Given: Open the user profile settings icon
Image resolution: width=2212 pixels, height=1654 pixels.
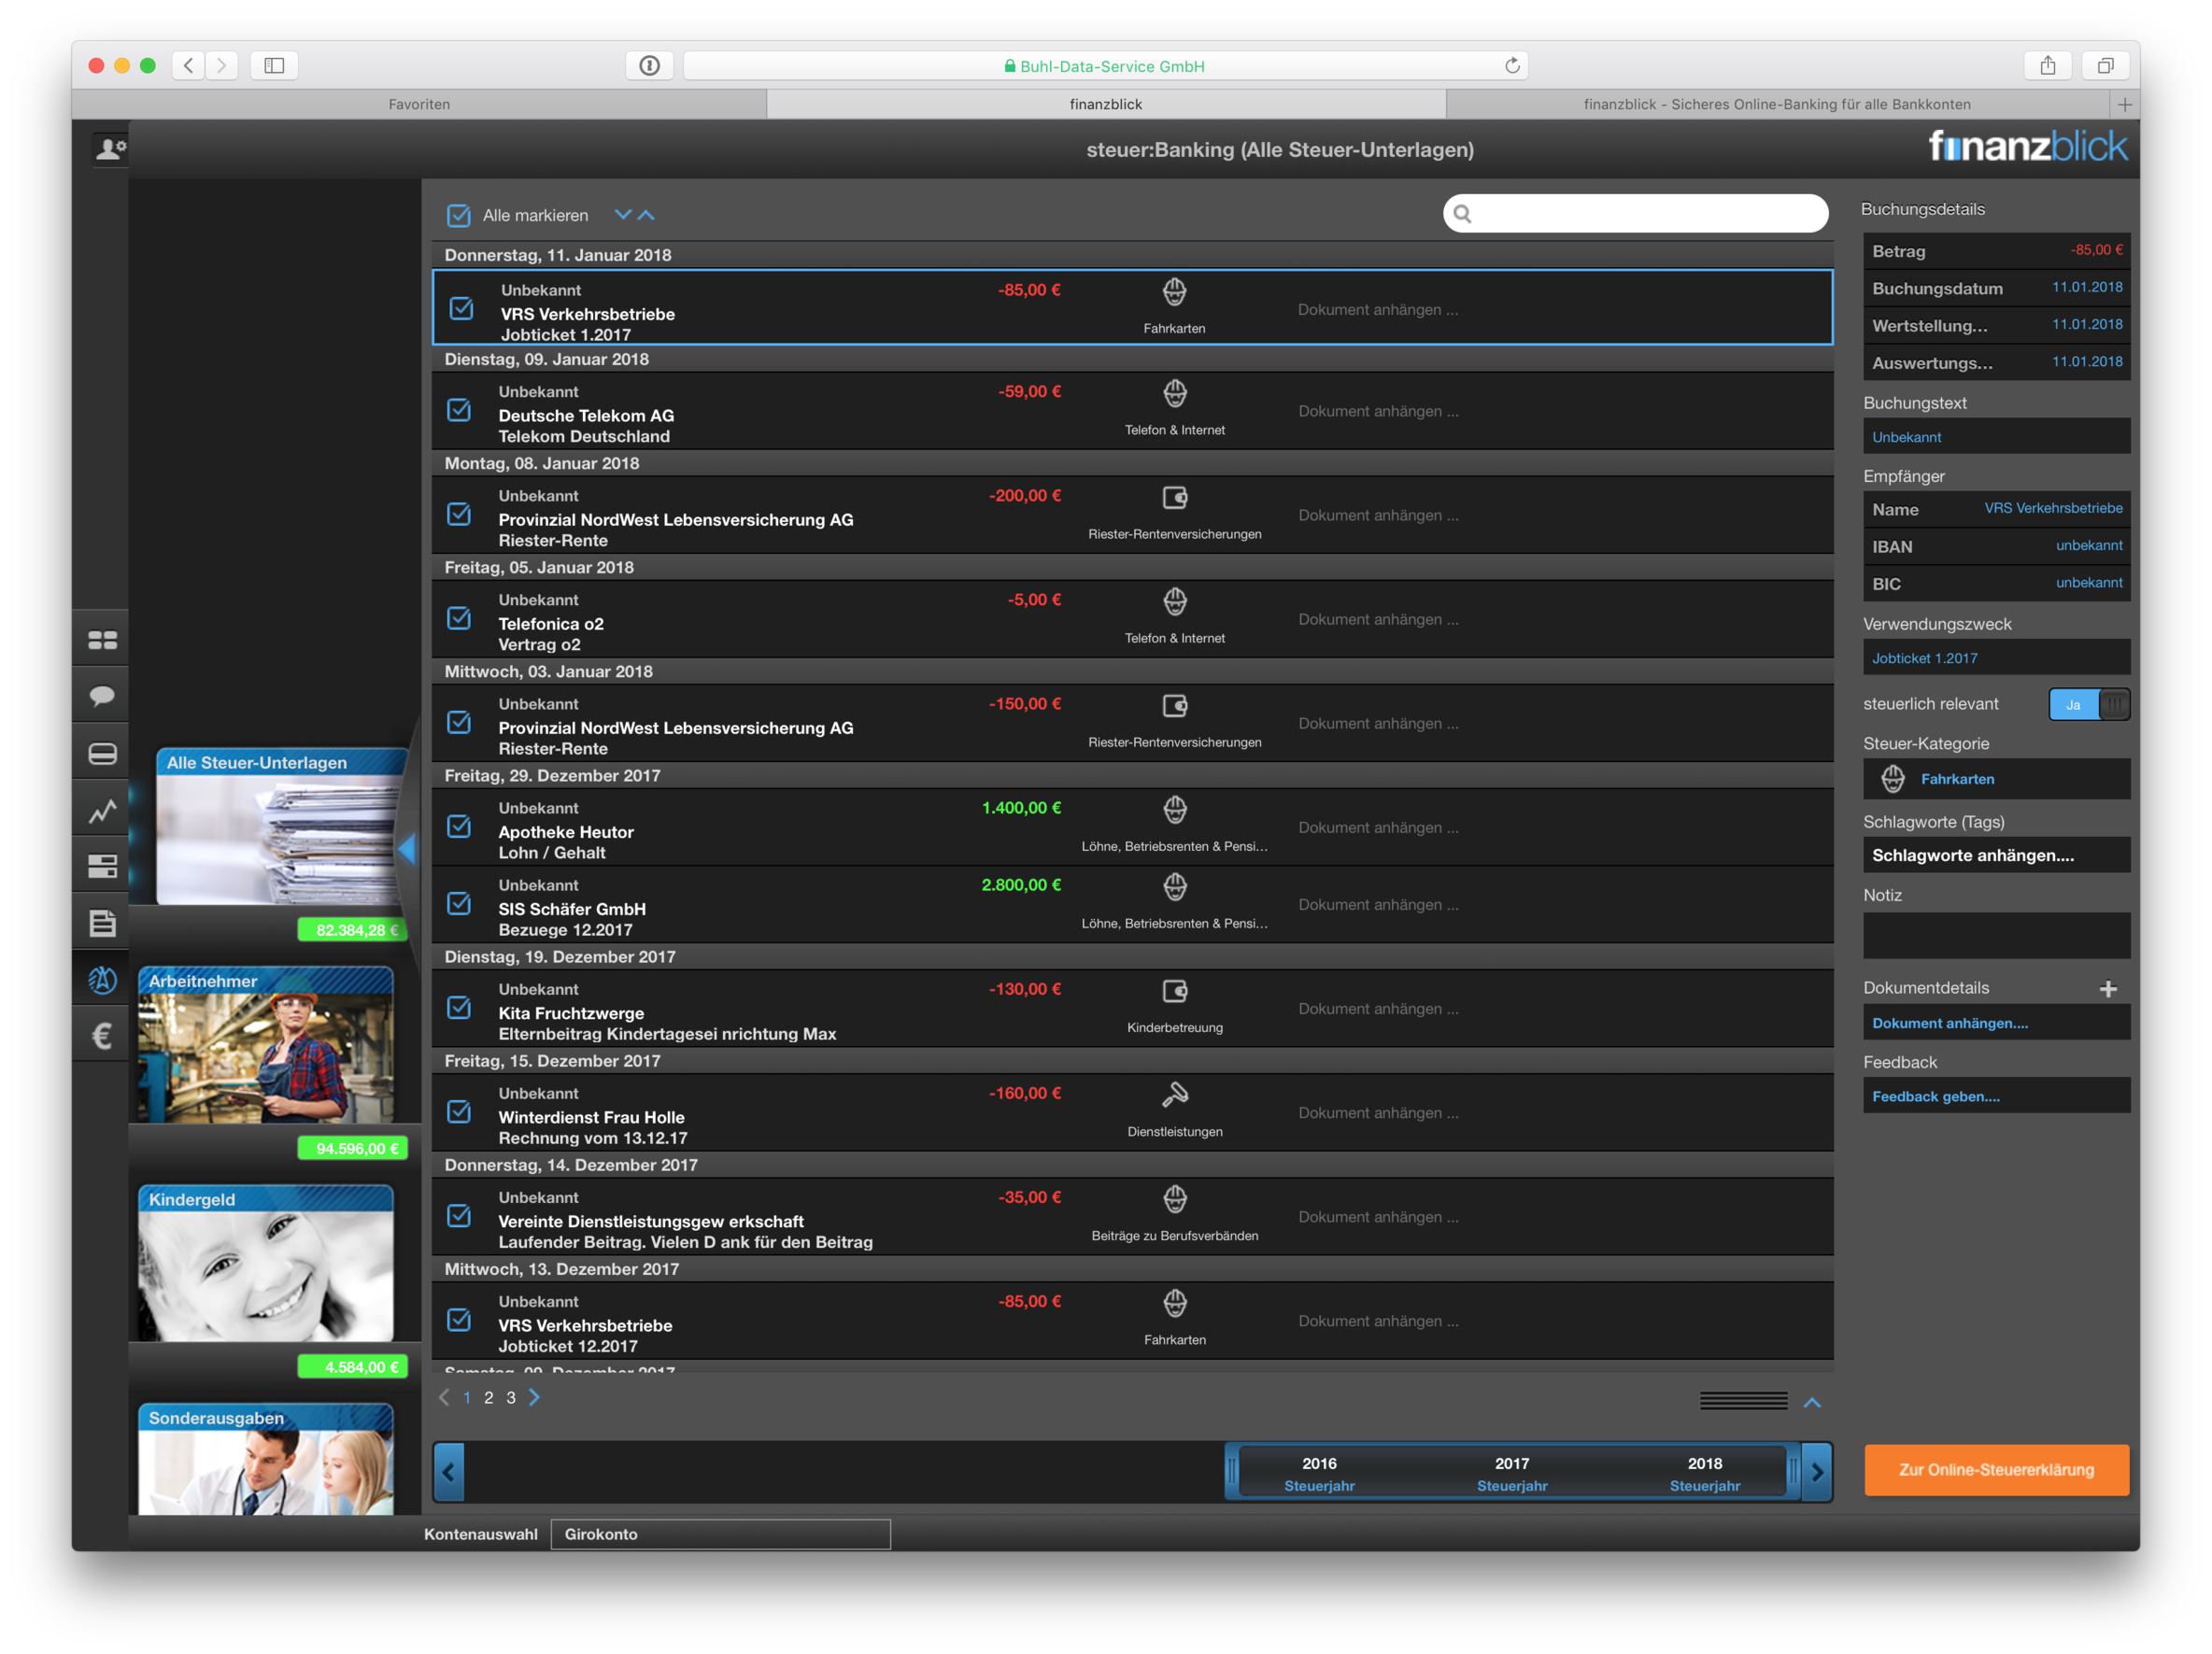Looking at the screenshot, I should click(107, 149).
